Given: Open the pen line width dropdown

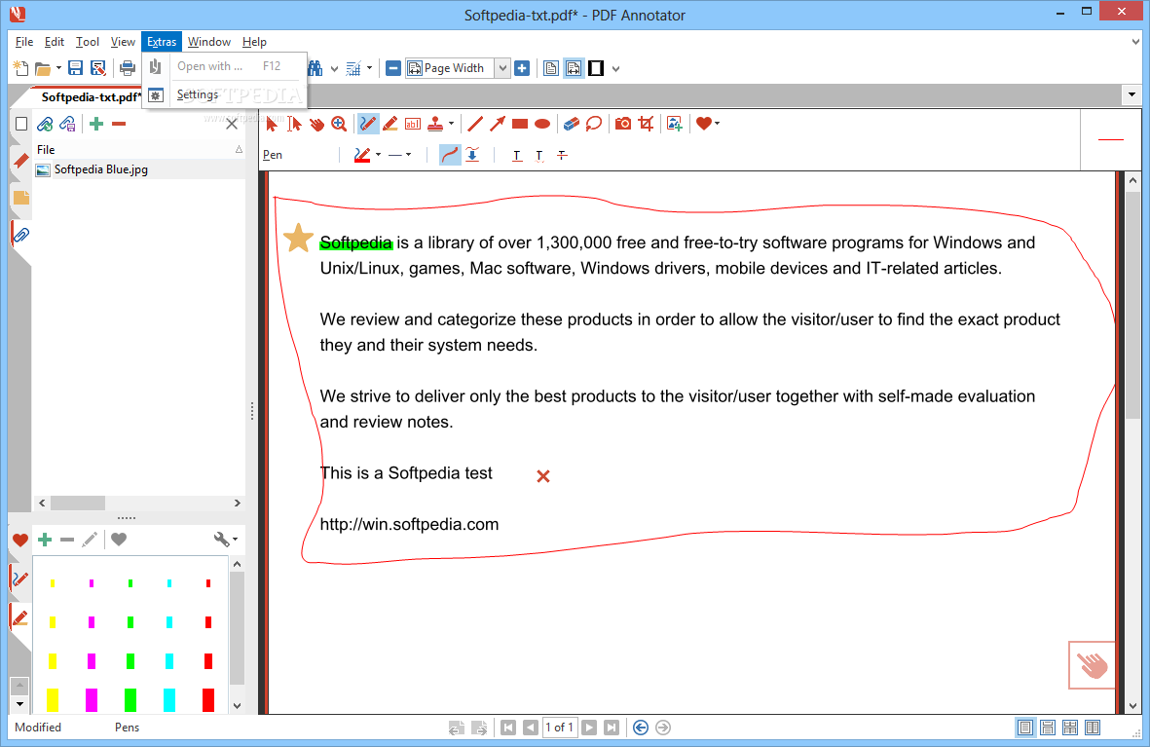Looking at the screenshot, I should 409,155.
